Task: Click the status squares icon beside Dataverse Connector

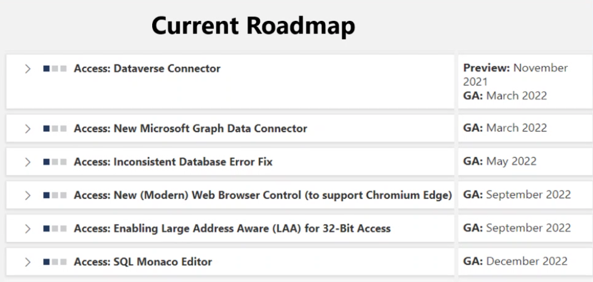Action: pyautogui.click(x=55, y=69)
